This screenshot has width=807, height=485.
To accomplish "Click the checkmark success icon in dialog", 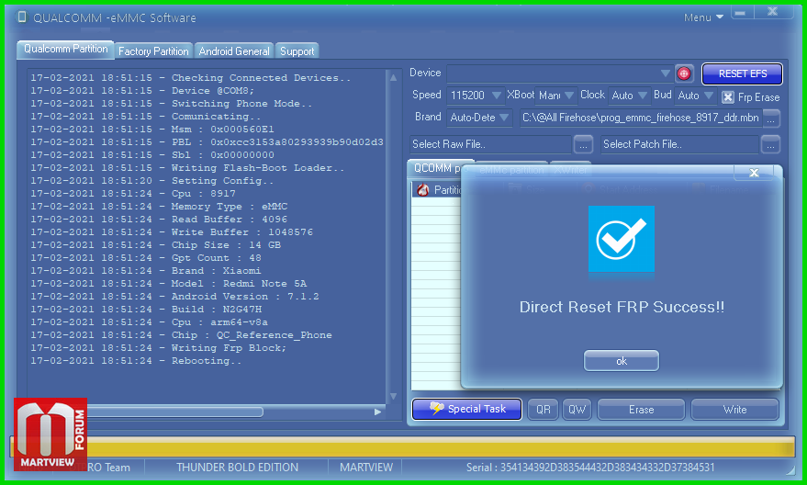I will tap(622, 239).
